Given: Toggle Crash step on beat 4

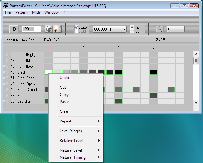Looking at the screenshot, I should [154, 72].
